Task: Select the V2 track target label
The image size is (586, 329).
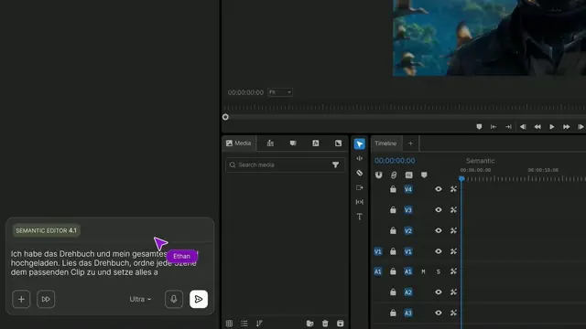Action: click(408, 231)
